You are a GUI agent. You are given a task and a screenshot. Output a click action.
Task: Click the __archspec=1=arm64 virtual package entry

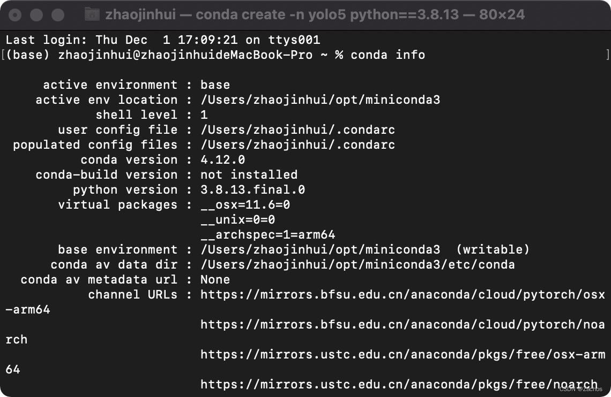[x=267, y=234]
